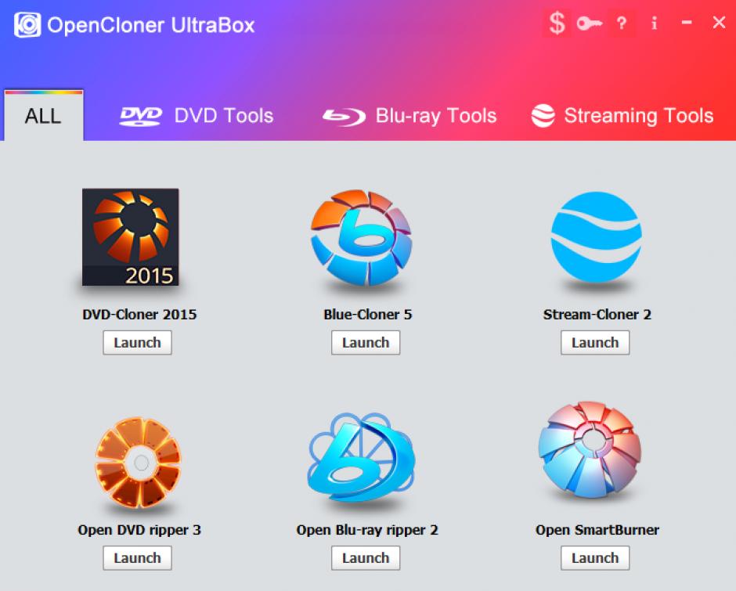Close the UltraBox window
Viewport: 736px width, 591px height.
[x=719, y=22]
